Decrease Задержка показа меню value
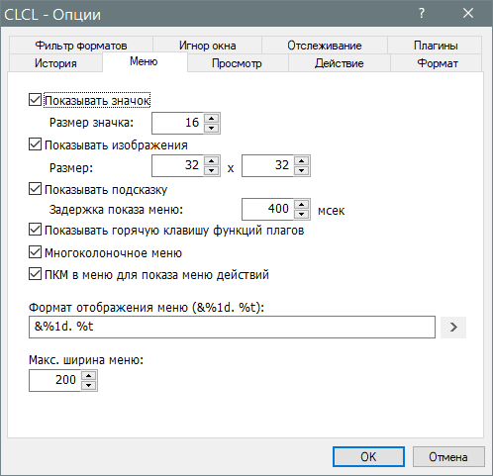Image resolution: width=493 pixels, height=476 pixels. point(301,214)
